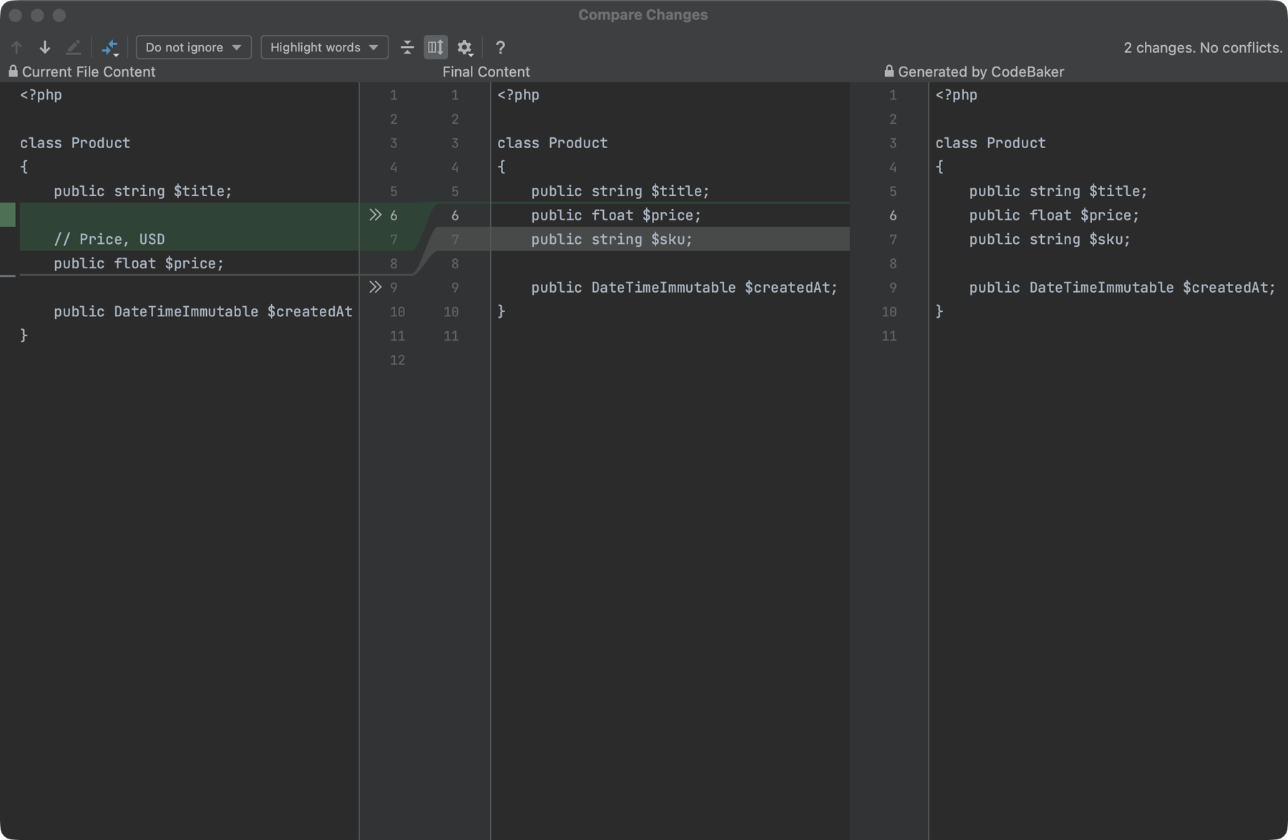Click 'Final Content' pane header
The height and width of the screenshot is (840, 1288).
[x=486, y=72]
